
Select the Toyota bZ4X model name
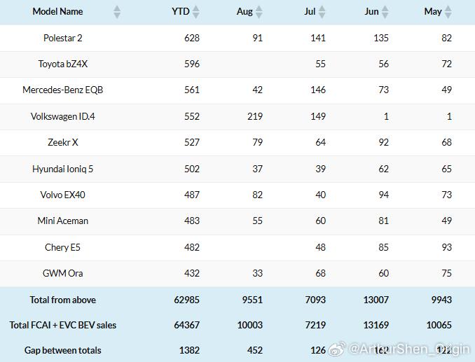click(x=63, y=64)
